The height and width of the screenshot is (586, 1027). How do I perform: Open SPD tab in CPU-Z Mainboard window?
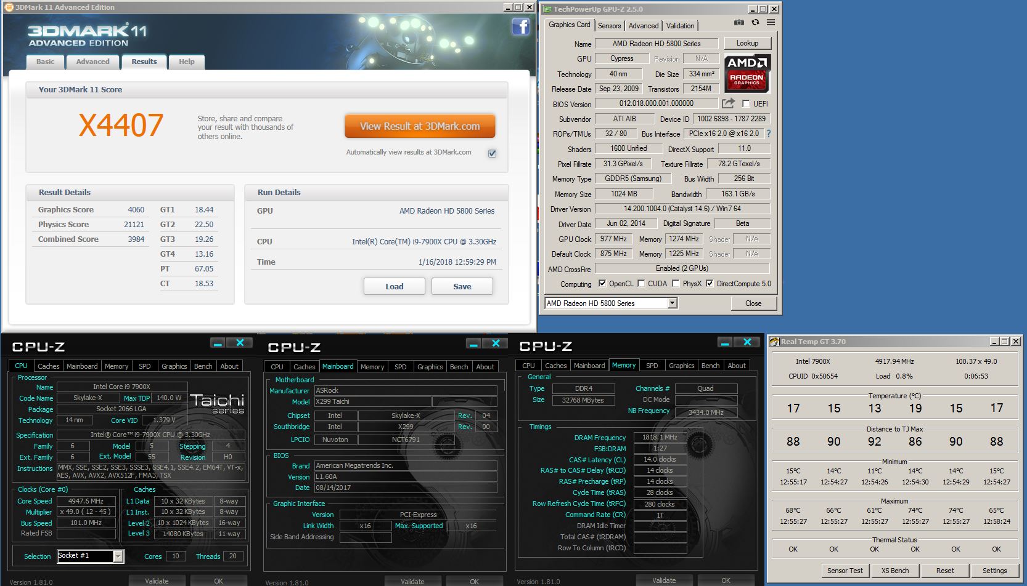pyautogui.click(x=400, y=366)
